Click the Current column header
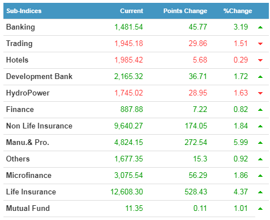The height and width of the screenshot is (220, 270). pyautogui.click(x=131, y=11)
